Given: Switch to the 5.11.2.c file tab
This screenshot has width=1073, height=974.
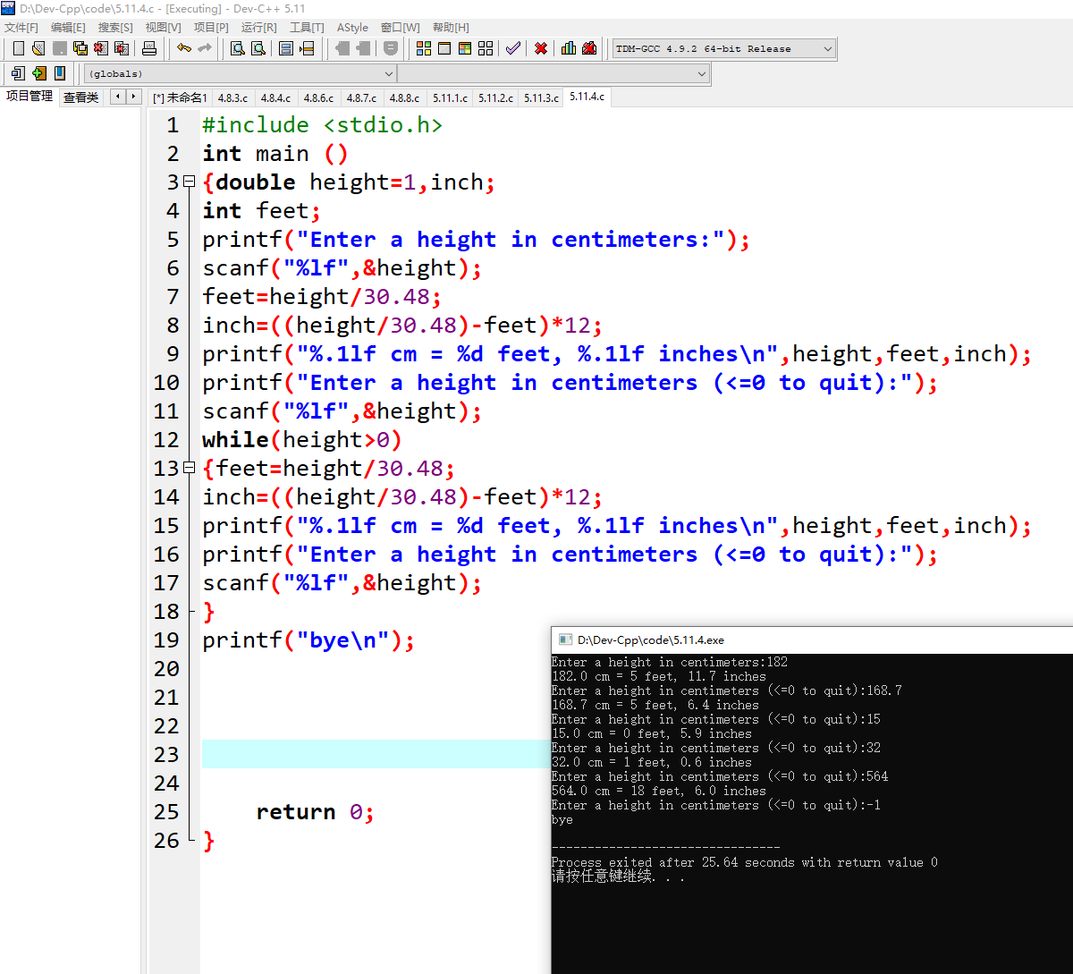Looking at the screenshot, I should point(495,97).
